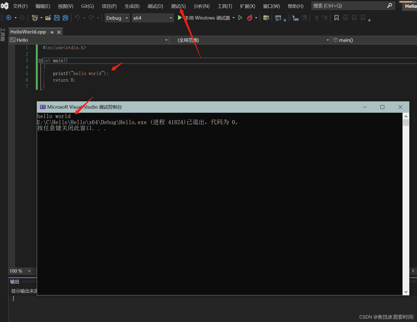
Task: Open the Git(G) menu
Action: click(88, 6)
